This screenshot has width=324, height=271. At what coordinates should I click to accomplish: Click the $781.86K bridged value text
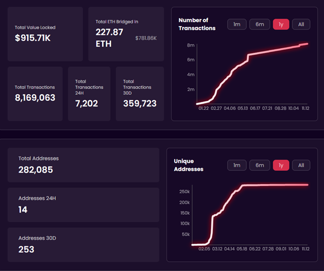point(146,39)
